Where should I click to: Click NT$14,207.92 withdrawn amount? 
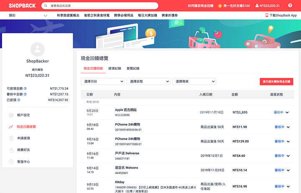pyautogui.click(x=58, y=100)
